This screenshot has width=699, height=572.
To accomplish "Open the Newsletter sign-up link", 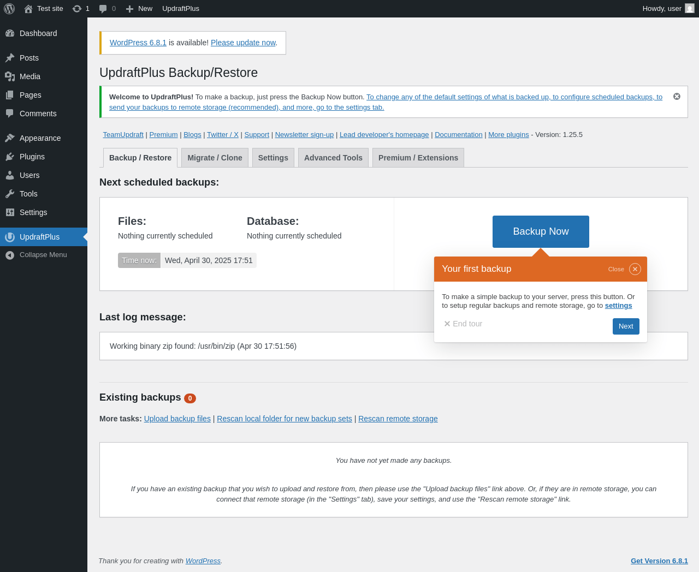I will (x=304, y=135).
